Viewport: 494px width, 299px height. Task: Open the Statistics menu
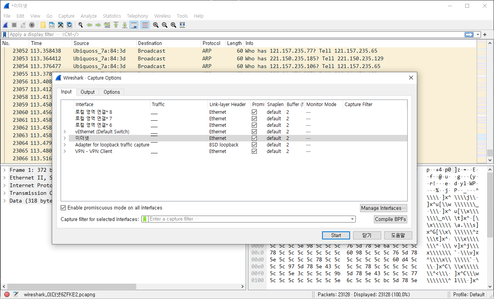click(112, 16)
